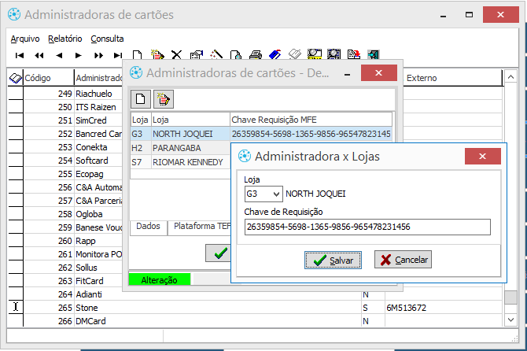Minimize the Detalhe dialog window
Image resolution: width=527 pixels, height=351 pixels.
coord(348,74)
